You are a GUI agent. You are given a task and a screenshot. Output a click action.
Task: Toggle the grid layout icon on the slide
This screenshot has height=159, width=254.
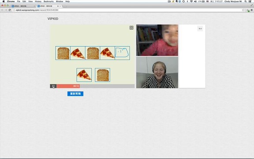(x=131, y=28)
